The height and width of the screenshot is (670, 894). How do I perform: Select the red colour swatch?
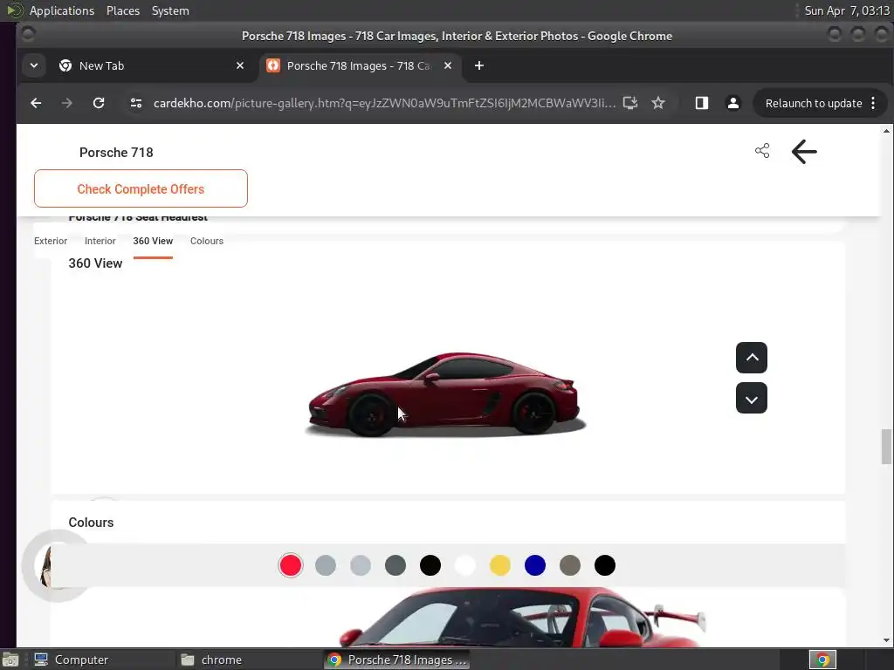290,565
